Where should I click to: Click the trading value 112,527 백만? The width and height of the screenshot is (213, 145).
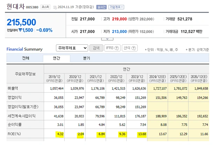(x=191, y=31)
